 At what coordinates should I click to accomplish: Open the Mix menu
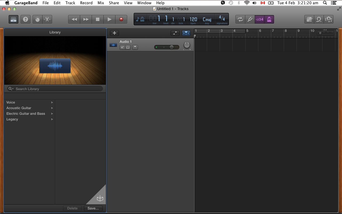101,3
